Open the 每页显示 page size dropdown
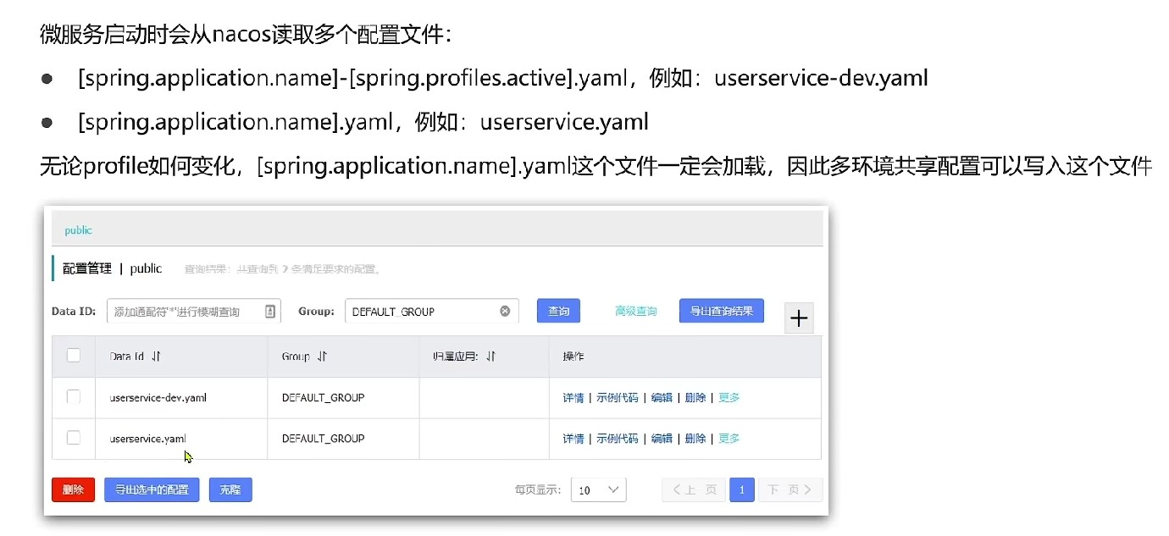The width and height of the screenshot is (1169, 536). 598,489
